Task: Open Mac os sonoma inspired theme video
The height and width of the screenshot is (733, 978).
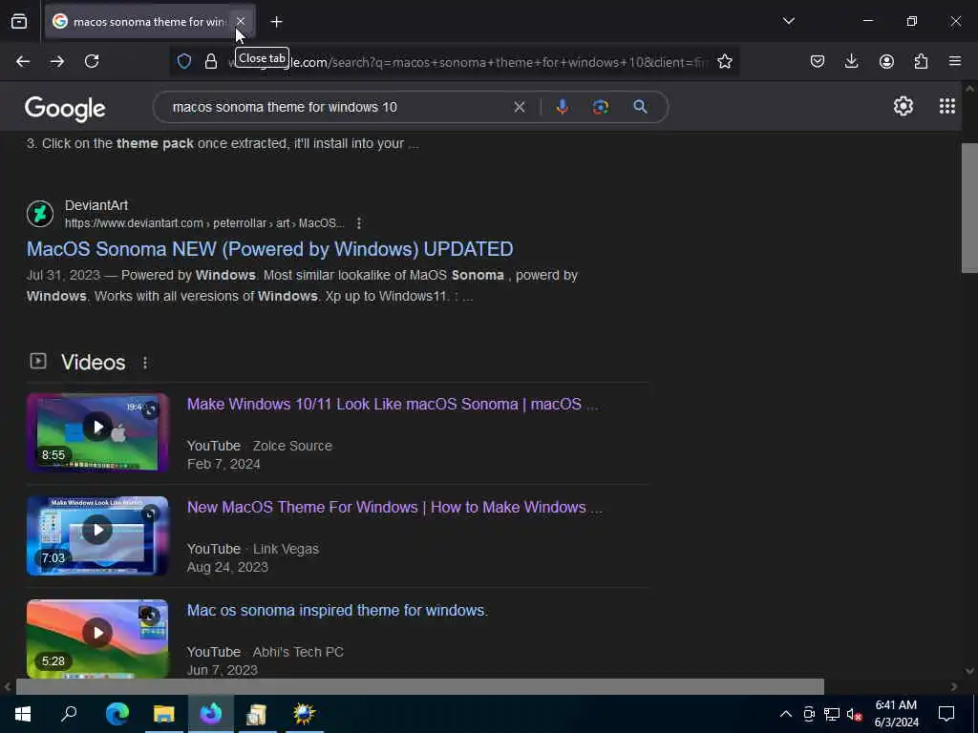Action: point(337,610)
